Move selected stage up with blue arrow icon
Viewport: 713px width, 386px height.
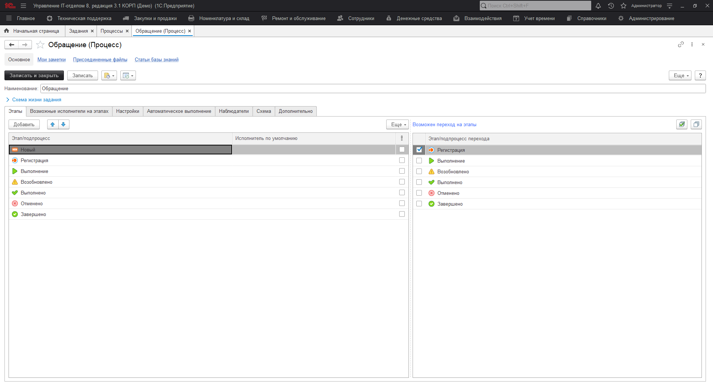coord(52,124)
